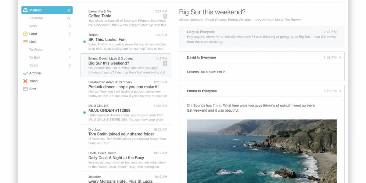Image resolution: width=366 pixels, height=183 pixels.
Task: Click the yellow clock Later icon
Action: point(25,34)
